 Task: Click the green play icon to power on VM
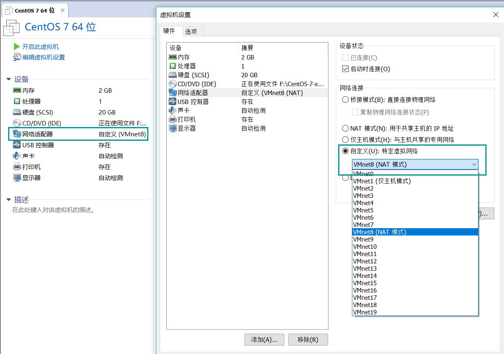(17, 47)
